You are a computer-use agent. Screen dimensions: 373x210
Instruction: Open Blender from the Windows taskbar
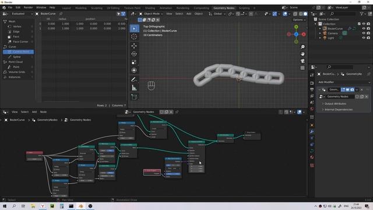(80, 206)
